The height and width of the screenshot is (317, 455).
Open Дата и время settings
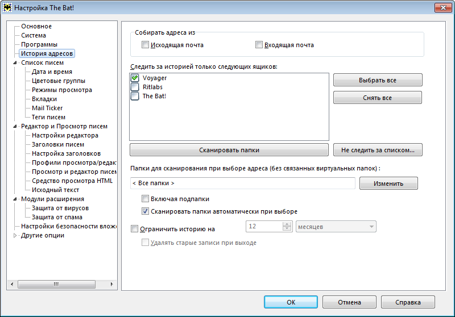tap(52, 72)
